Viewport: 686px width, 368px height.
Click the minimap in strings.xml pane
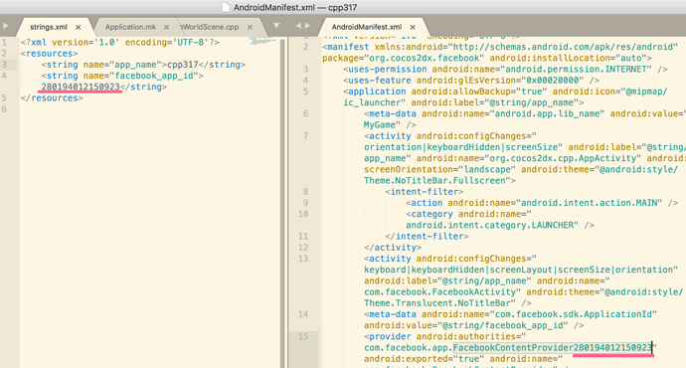coord(262,41)
